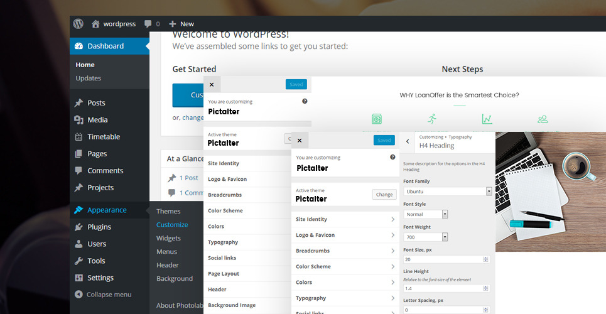Screen dimensions: 606x314
Task: Expand the Site Identity section
Action: click(345, 219)
